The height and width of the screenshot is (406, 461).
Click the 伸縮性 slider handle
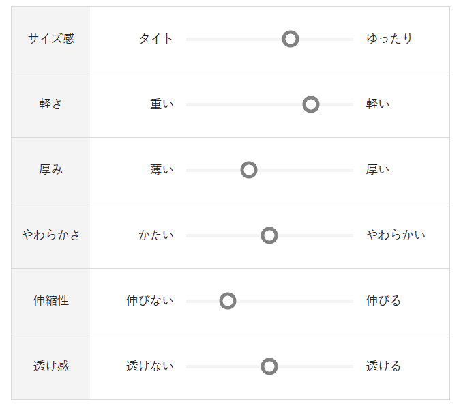pyautogui.click(x=228, y=301)
